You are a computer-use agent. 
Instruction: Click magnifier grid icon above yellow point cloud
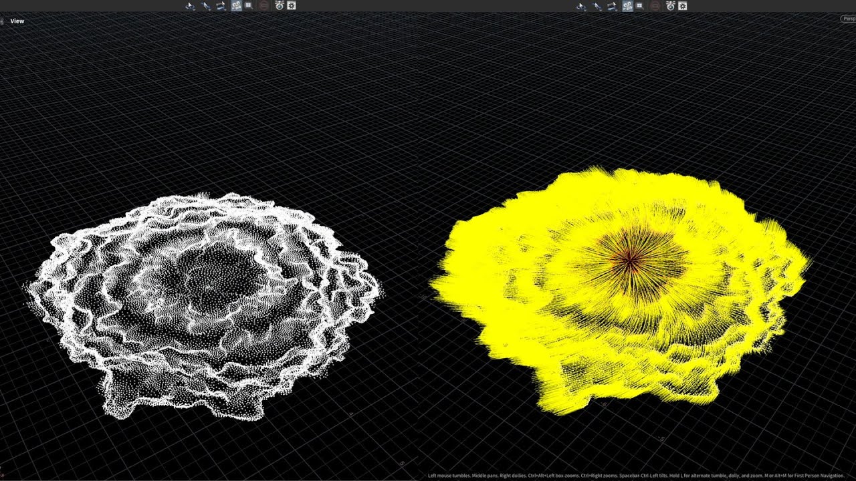tap(640, 5)
